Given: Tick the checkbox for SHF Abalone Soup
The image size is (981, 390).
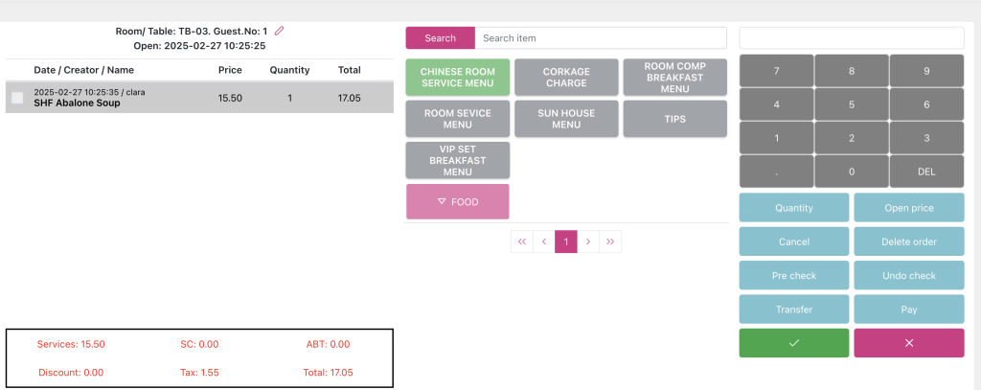Looking at the screenshot, I should [x=17, y=98].
